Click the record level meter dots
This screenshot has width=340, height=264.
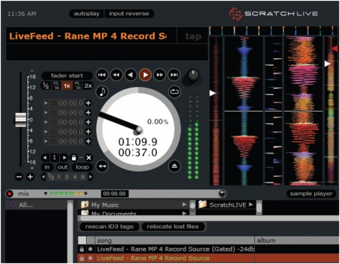click(69, 193)
